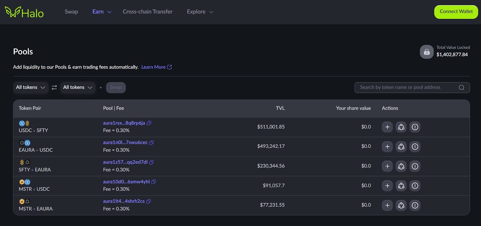The width and height of the screenshot is (481, 226).
Task: Copy the aura10d0...6smw4yhl pool address
Action: tap(154, 182)
